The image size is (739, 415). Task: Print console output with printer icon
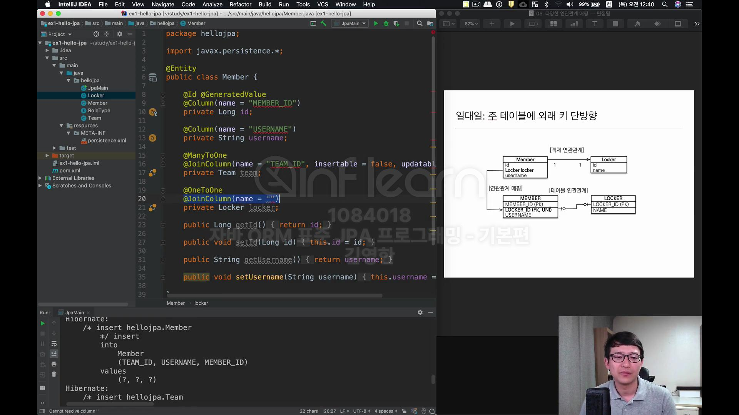[54, 364]
